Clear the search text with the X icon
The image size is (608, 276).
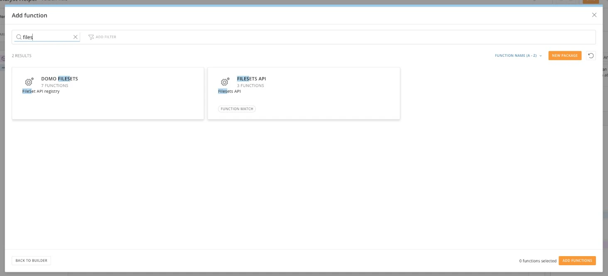tap(75, 37)
